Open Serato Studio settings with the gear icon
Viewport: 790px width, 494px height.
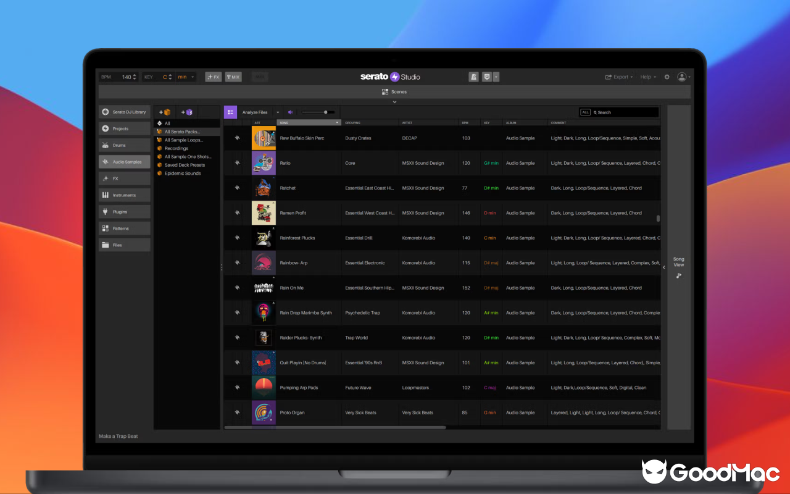click(x=667, y=77)
